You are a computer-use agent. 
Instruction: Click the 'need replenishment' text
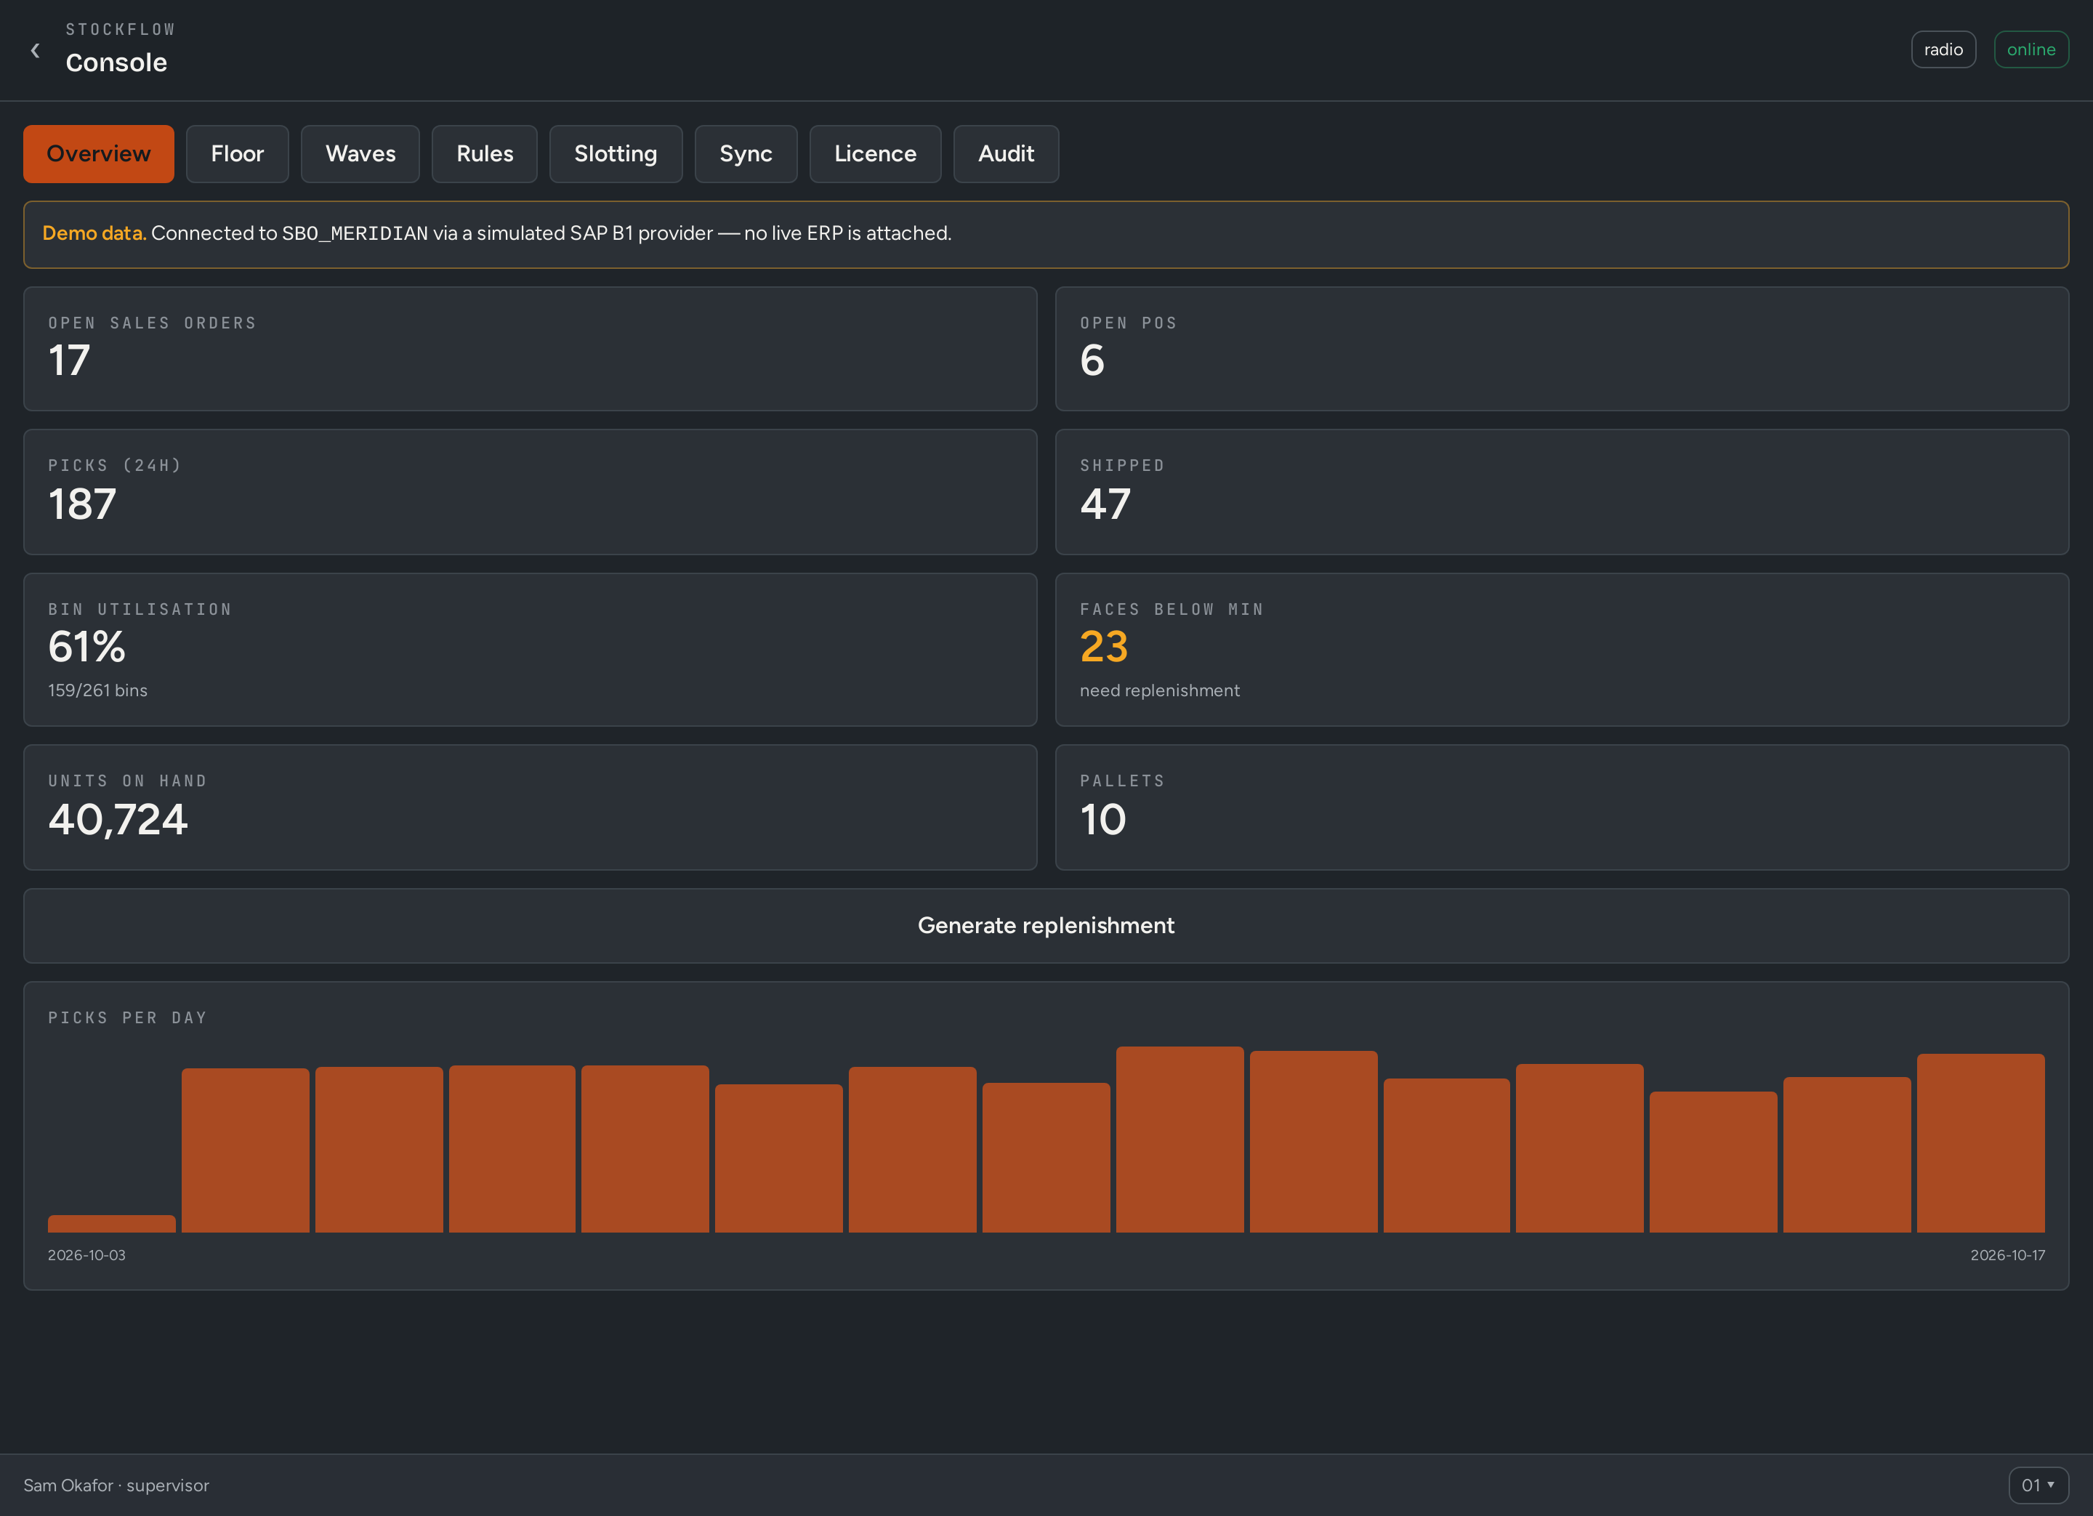click(x=1159, y=690)
